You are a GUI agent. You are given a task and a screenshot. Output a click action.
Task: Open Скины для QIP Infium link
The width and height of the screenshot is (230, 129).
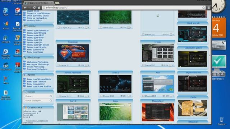(38, 45)
